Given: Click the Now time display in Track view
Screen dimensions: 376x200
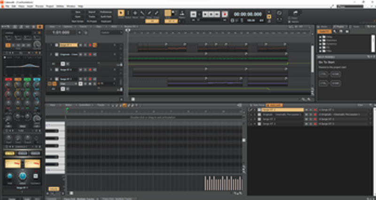Looking at the screenshot, I should [61, 32].
